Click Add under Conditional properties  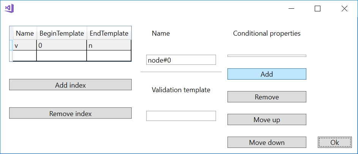pyautogui.click(x=267, y=74)
